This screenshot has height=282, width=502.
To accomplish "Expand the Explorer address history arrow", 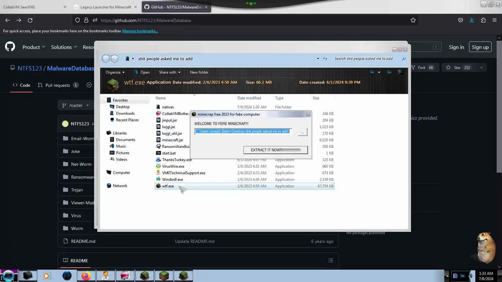I will pyautogui.click(x=318, y=59).
